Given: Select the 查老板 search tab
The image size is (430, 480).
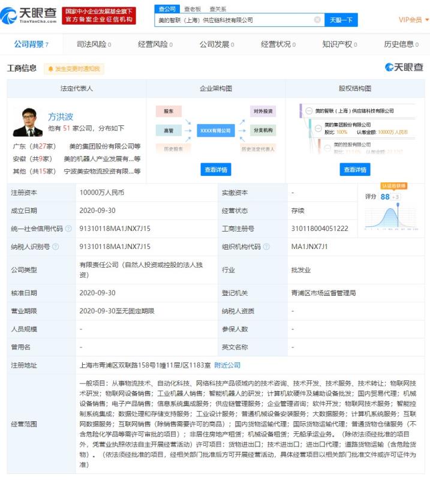Looking at the screenshot, I should [x=193, y=9].
